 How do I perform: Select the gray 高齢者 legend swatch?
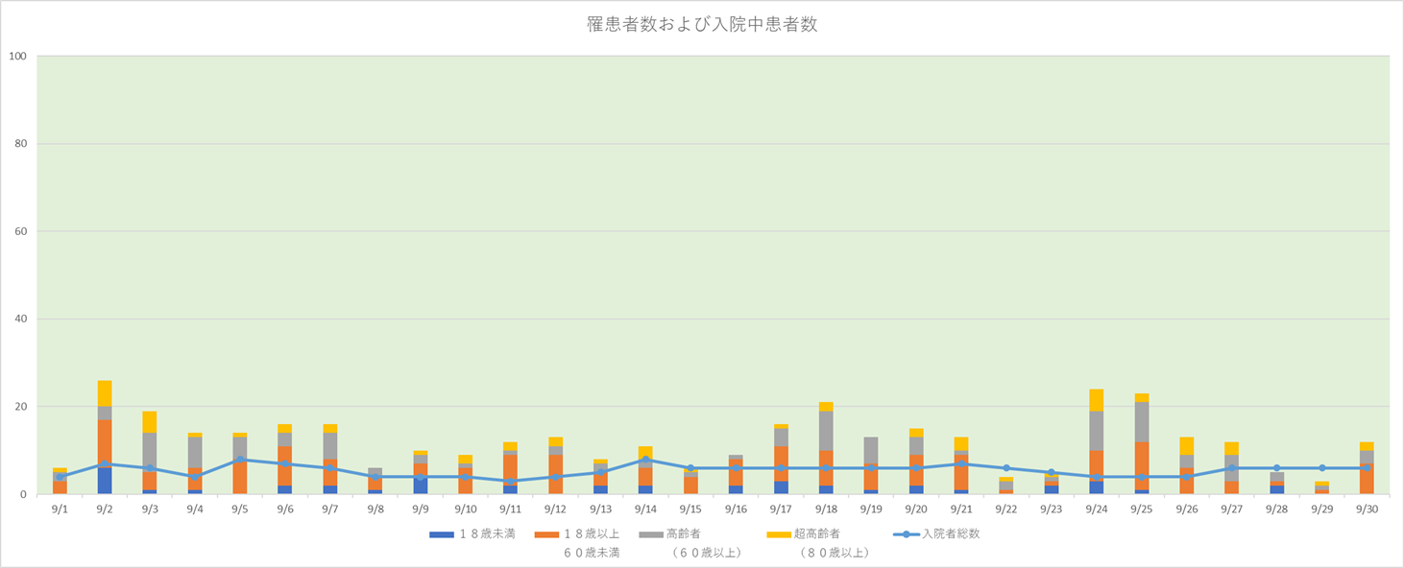click(651, 533)
